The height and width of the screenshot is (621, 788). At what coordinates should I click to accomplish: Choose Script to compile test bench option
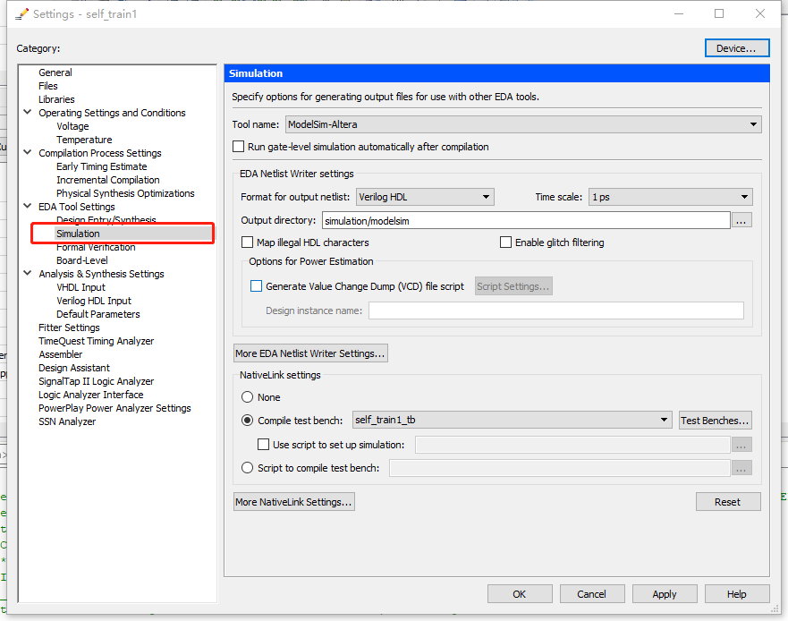coord(247,468)
